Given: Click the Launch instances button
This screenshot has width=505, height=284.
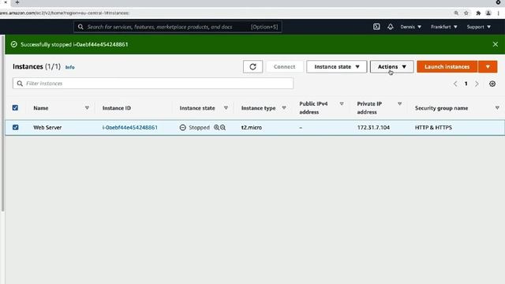Looking at the screenshot, I should pyautogui.click(x=447, y=66).
